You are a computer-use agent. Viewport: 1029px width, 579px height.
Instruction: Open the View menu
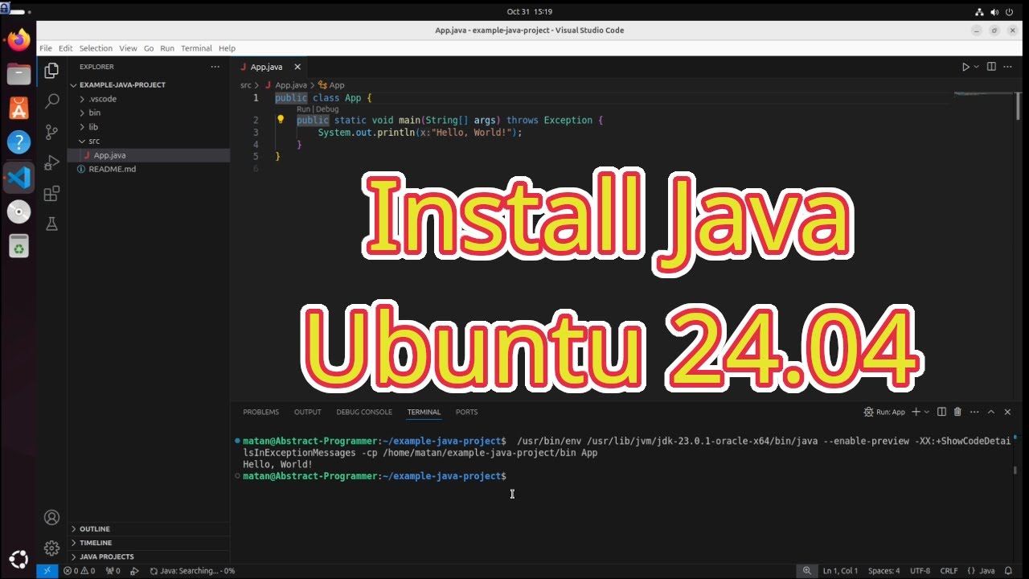point(129,48)
